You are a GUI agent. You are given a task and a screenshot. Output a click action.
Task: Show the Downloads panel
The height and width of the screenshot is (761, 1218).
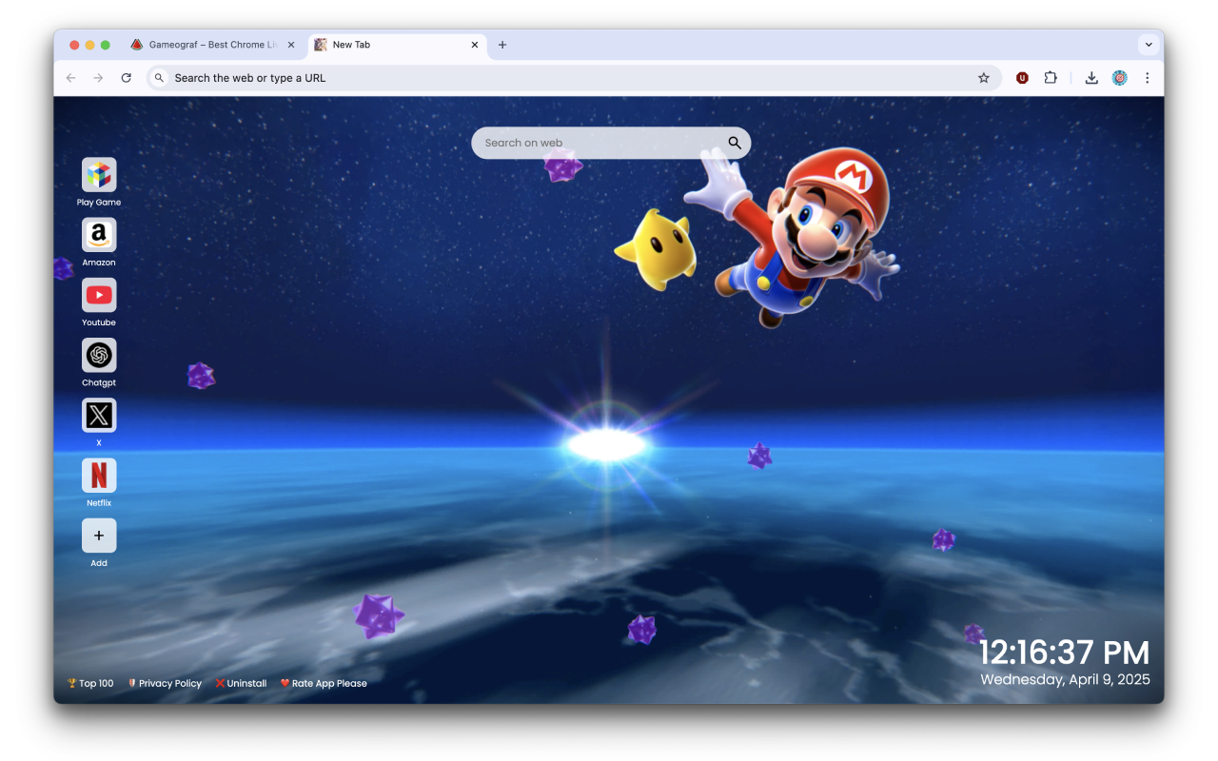pyautogui.click(x=1091, y=78)
